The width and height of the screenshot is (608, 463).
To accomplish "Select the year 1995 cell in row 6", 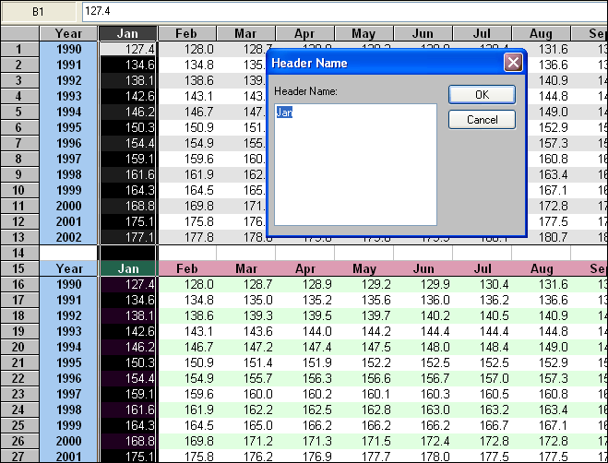I will click(68, 127).
